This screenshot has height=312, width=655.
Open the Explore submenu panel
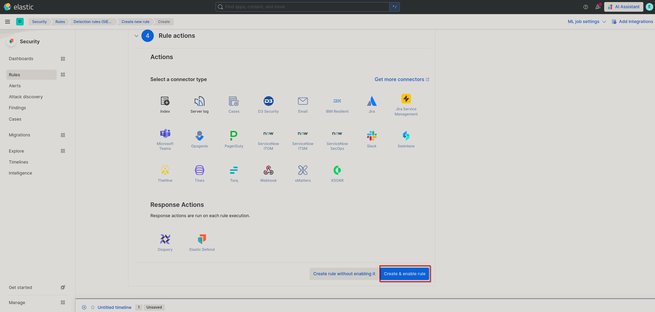[x=63, y=151]
